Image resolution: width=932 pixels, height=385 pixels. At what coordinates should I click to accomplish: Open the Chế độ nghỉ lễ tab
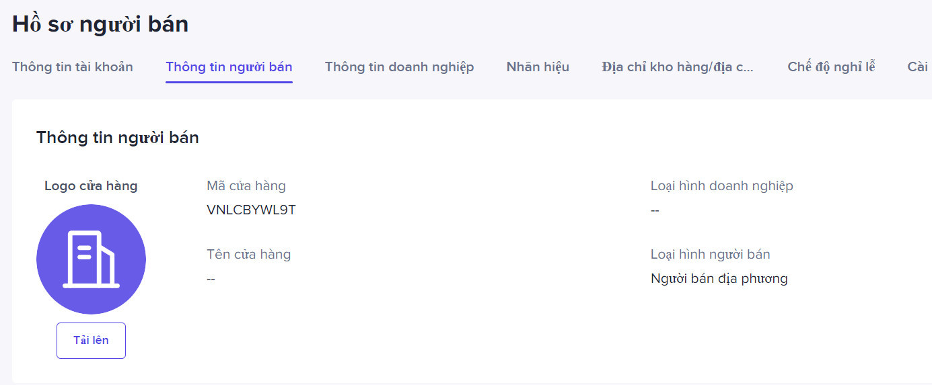[x=831, y=67]
